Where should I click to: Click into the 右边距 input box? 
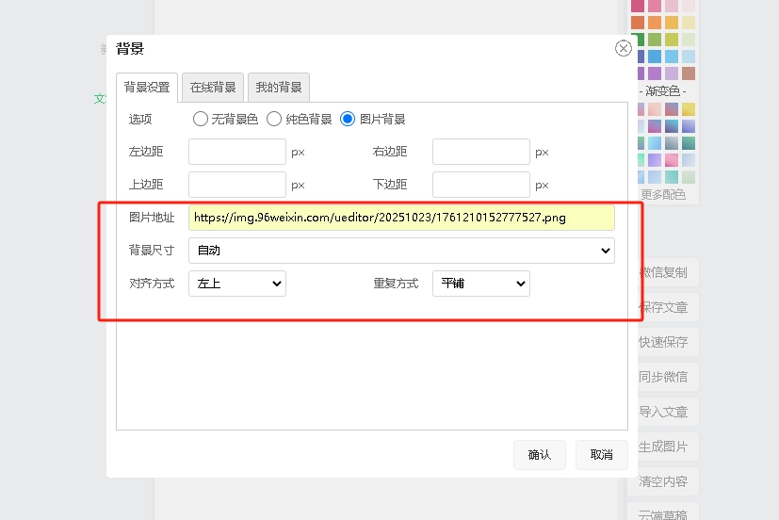480,152
